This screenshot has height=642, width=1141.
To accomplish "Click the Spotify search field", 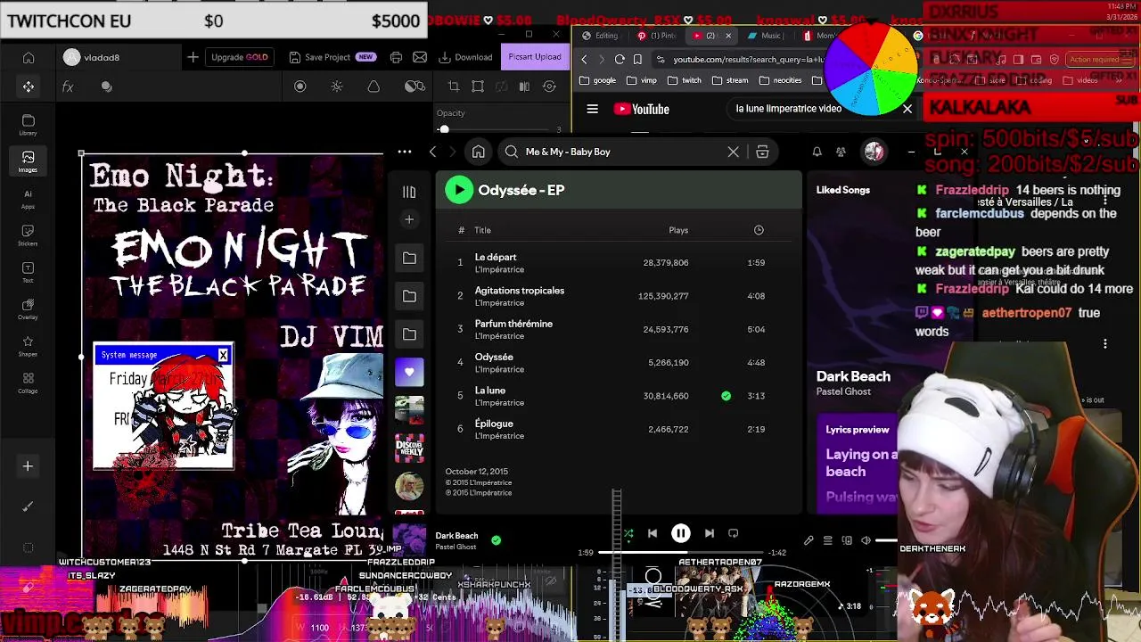I will click(621, 152).
